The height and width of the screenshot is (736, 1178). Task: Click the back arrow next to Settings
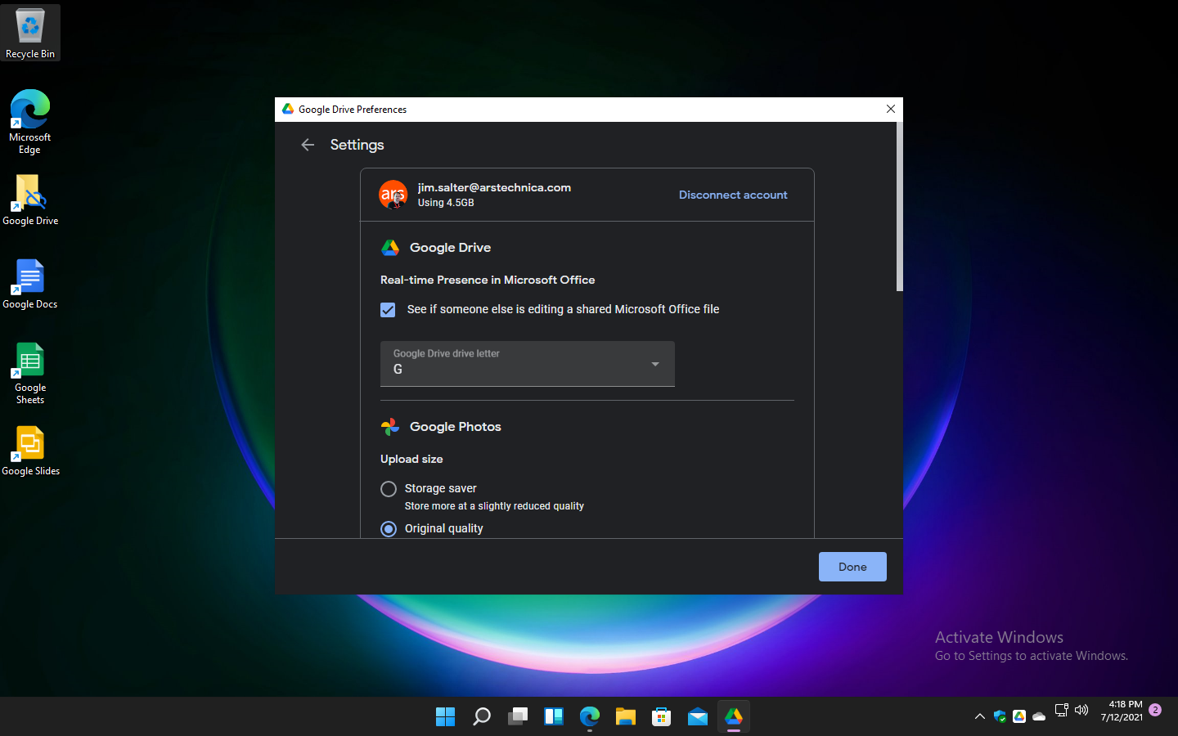point(307,145)
